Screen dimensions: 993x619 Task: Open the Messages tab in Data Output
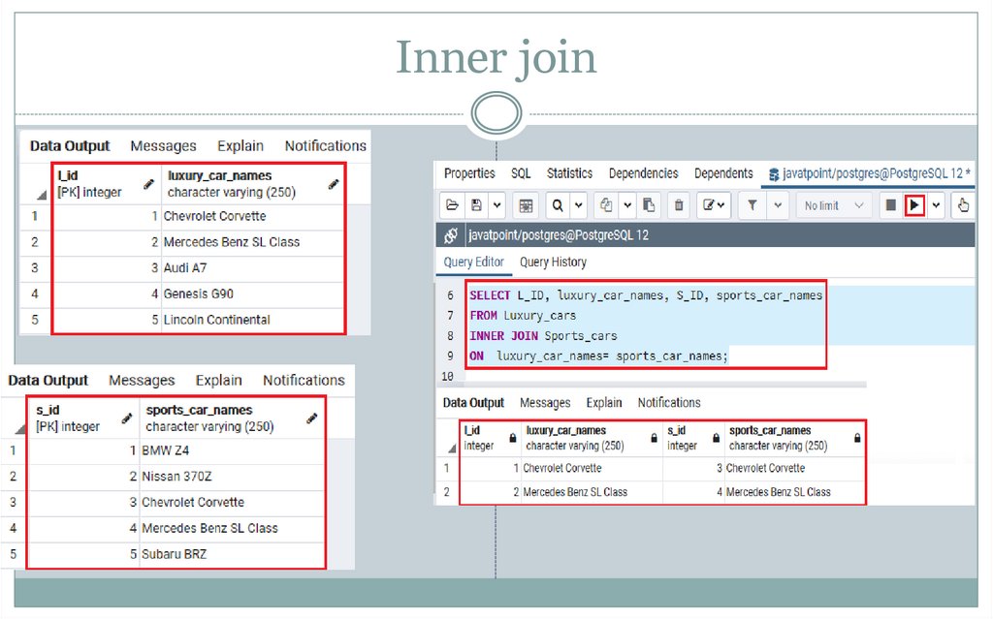(545, 402)
